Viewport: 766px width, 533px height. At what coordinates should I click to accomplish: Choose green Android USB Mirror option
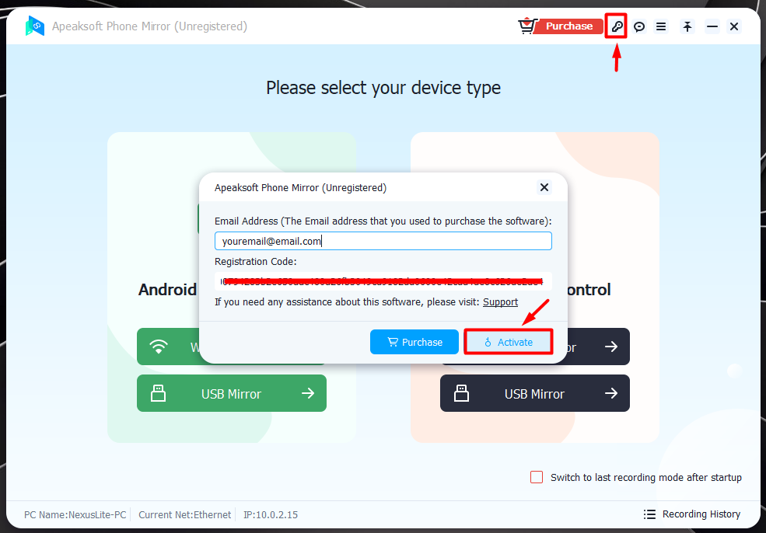(232, 393)
